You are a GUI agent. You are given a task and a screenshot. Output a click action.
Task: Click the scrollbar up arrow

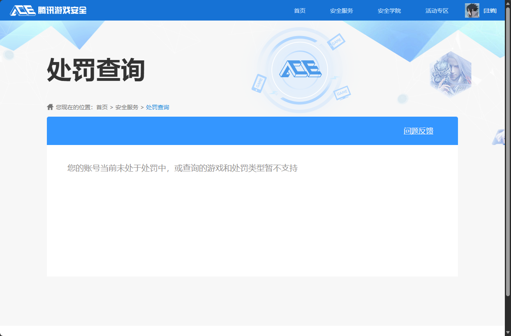[x=508, y=3]
